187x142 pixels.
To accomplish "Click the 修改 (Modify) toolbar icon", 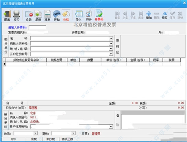I will click(164, 15).
